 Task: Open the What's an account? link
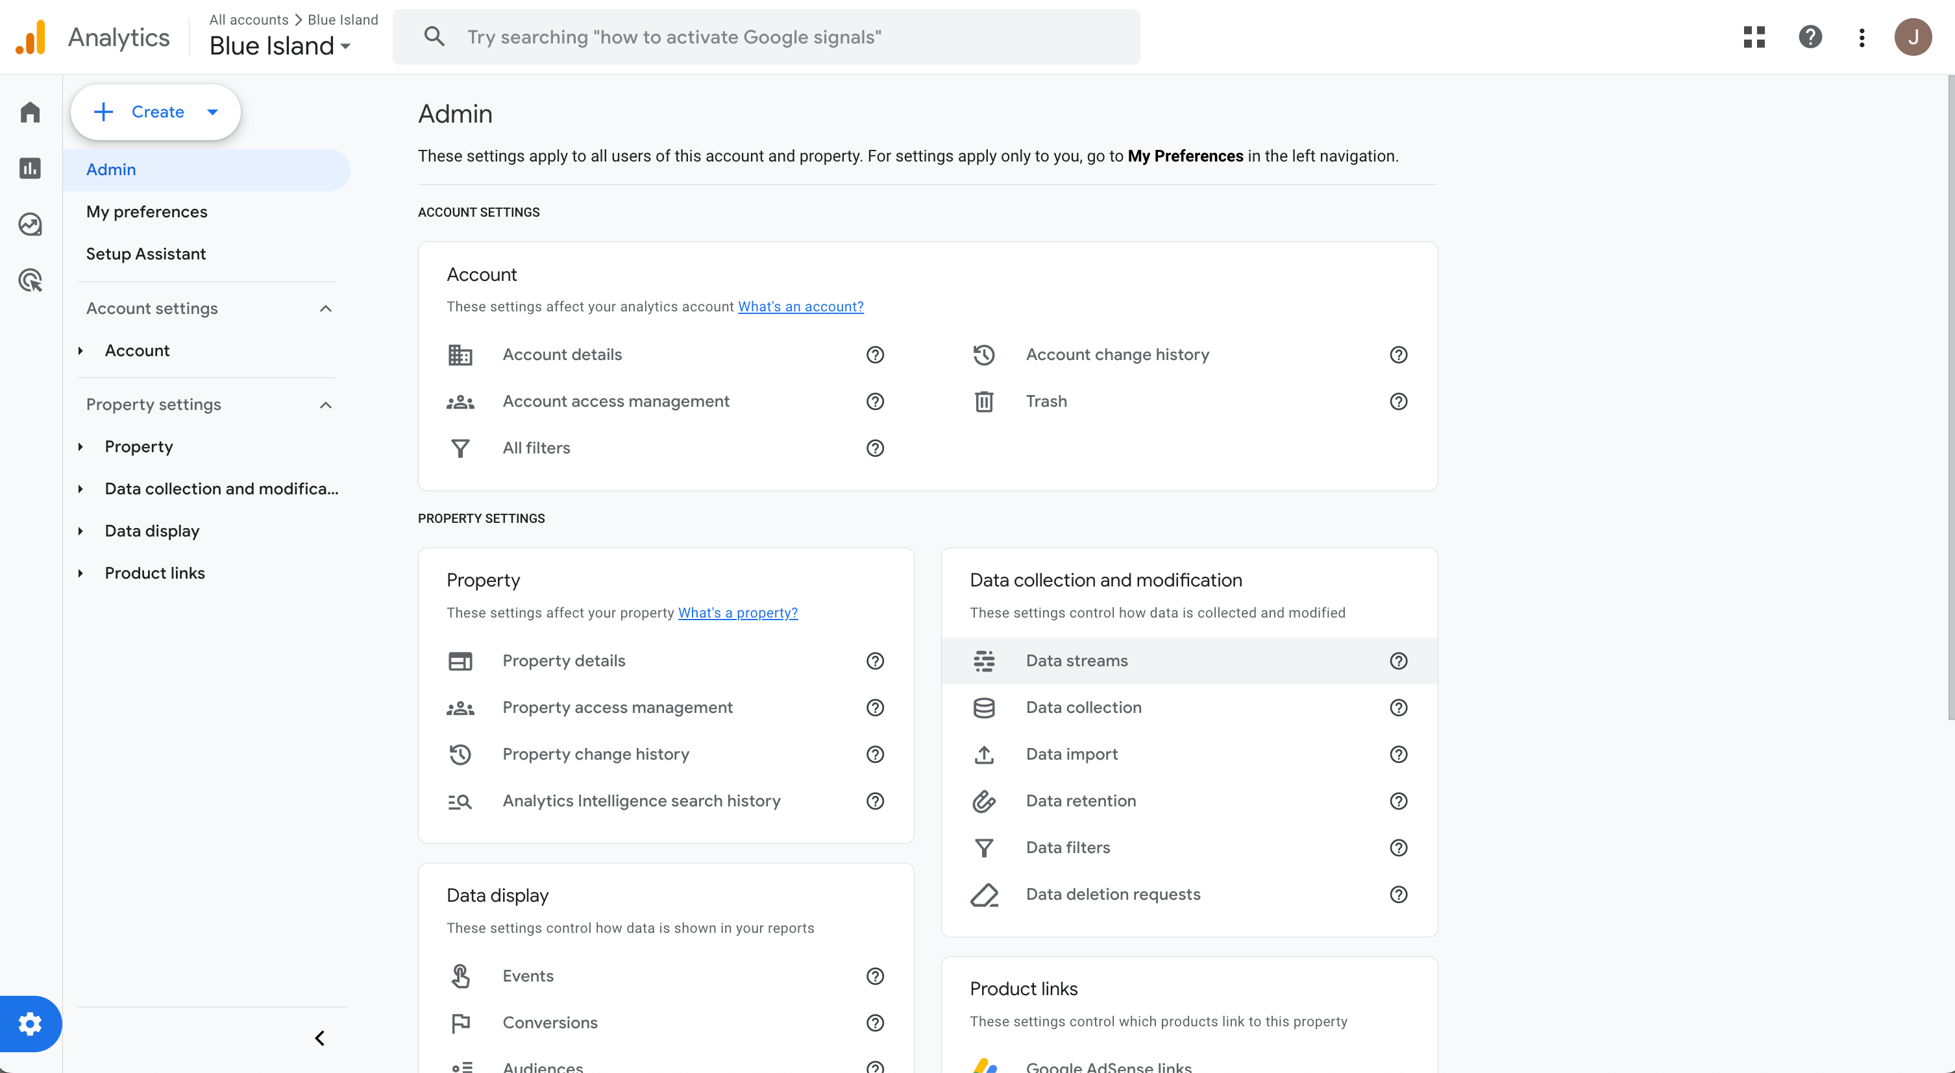click(x=801, y=307)
